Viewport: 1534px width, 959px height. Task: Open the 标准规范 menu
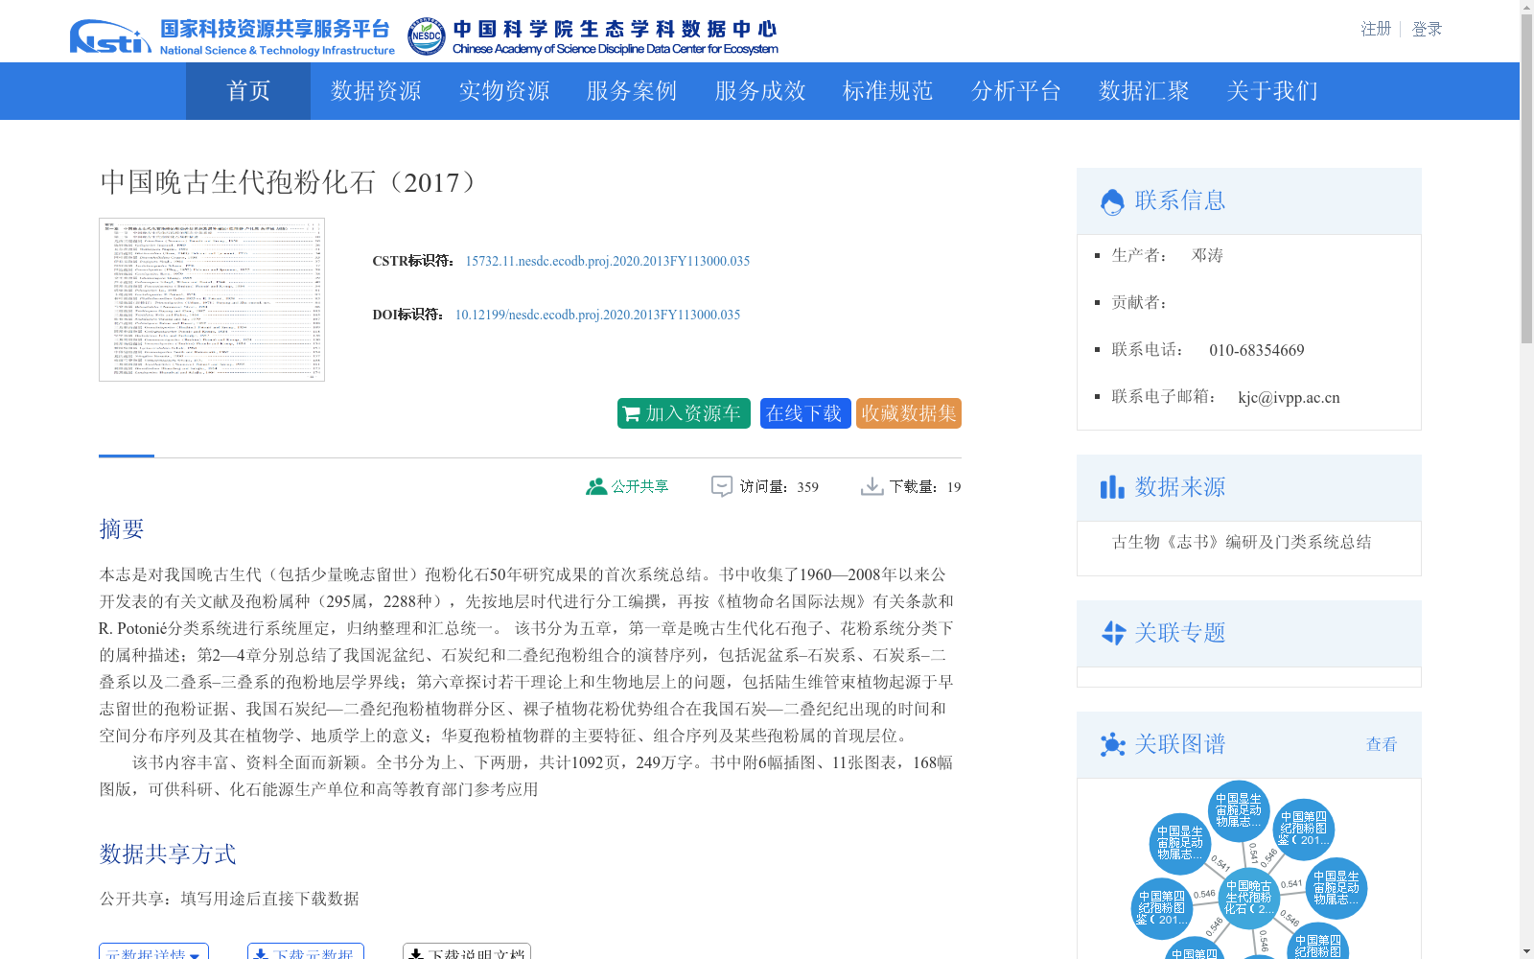[x=888, y=91]
